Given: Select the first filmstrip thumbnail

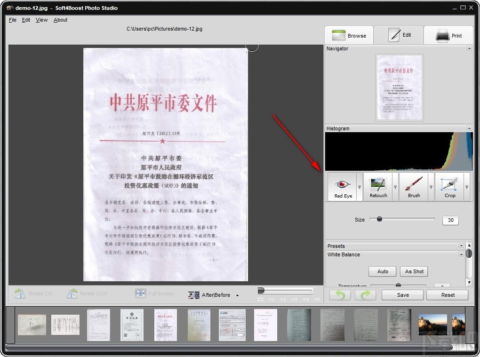Looking at the screenshot, I should tap(32, 325).
